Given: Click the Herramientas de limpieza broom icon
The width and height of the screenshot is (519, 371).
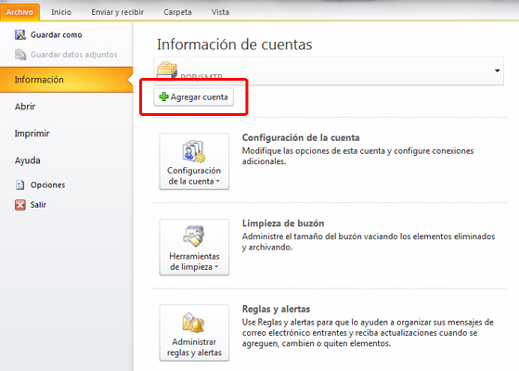Looking at the screenshot, I should click(x=194, y=237).
